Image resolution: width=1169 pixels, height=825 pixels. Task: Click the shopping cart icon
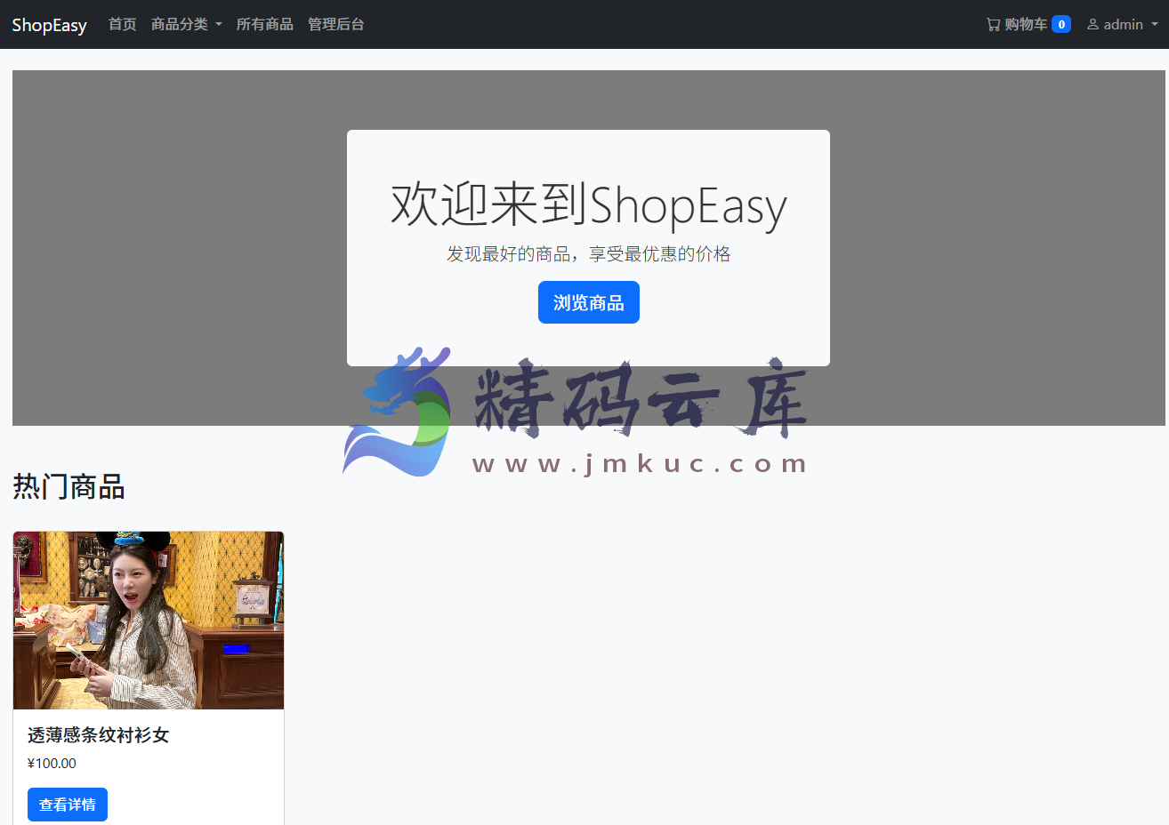coord(993,25)
